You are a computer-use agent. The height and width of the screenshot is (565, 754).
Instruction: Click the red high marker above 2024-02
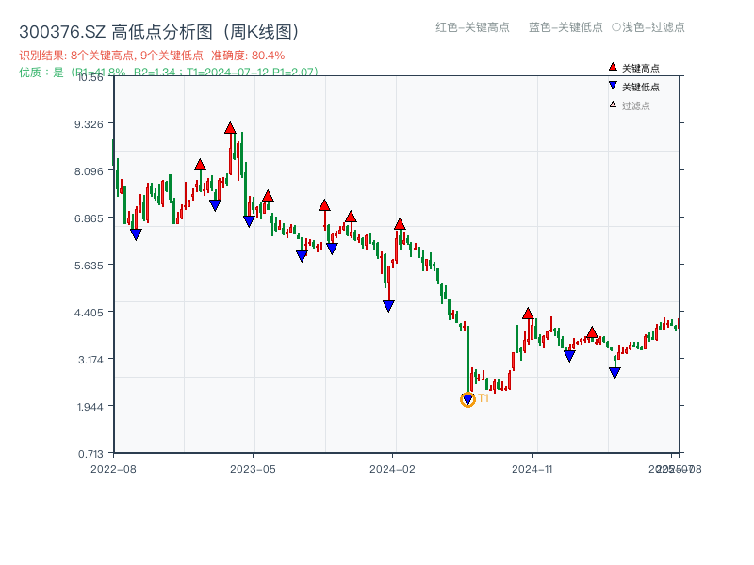tap(400, 224)
